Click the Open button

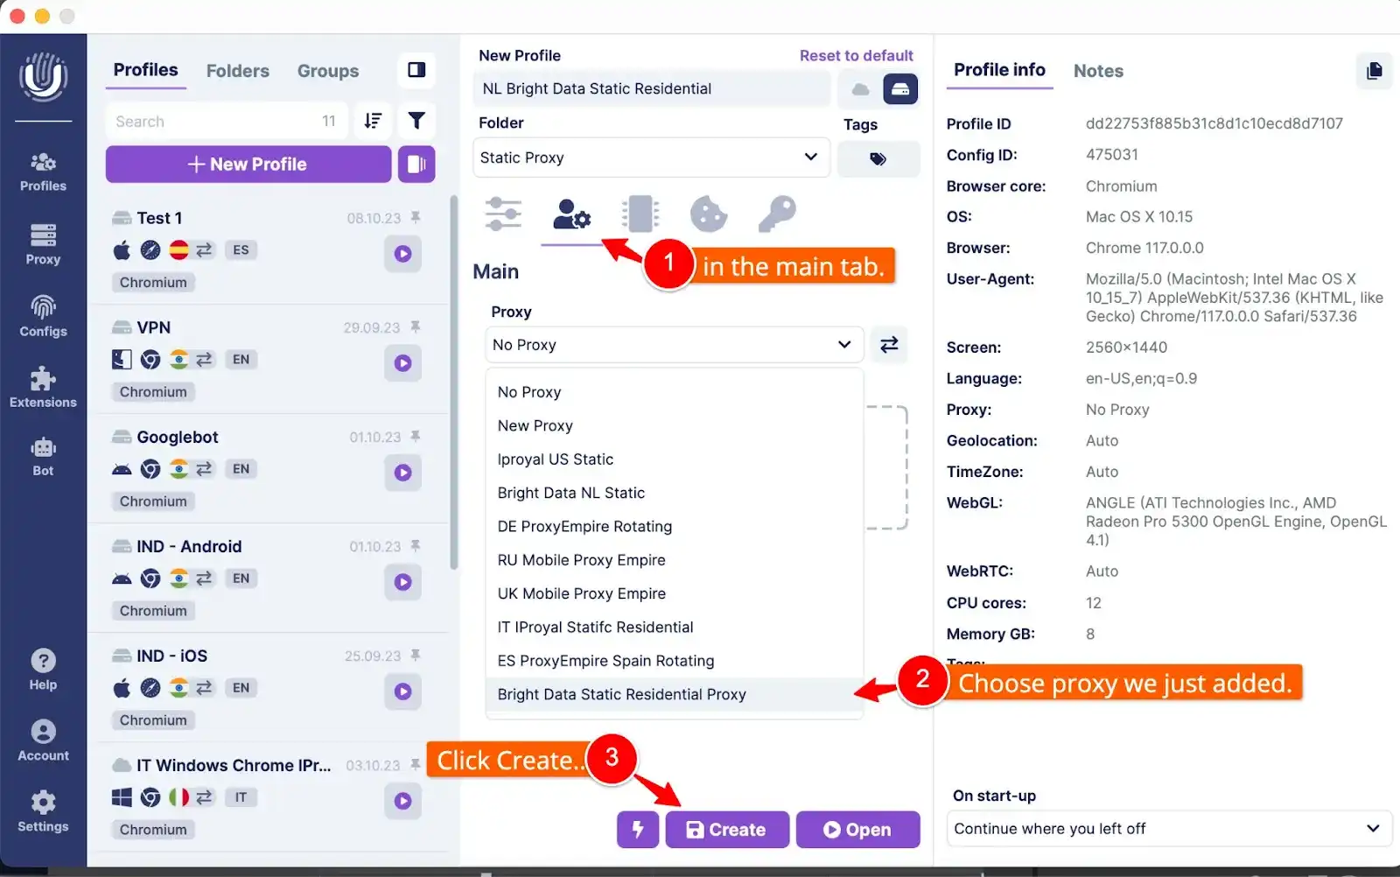[x=857, y=830]
